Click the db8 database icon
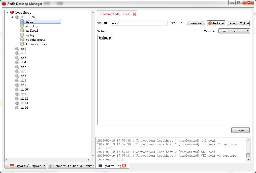This screenshot has height=173, width=256. click(x=17, y=80)
